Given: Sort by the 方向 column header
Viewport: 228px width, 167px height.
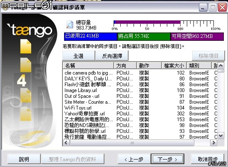Looking at the screenshot, I should coord(125,65).
